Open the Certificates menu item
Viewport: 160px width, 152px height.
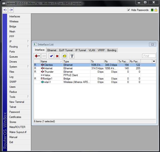[x=19, y=117]
